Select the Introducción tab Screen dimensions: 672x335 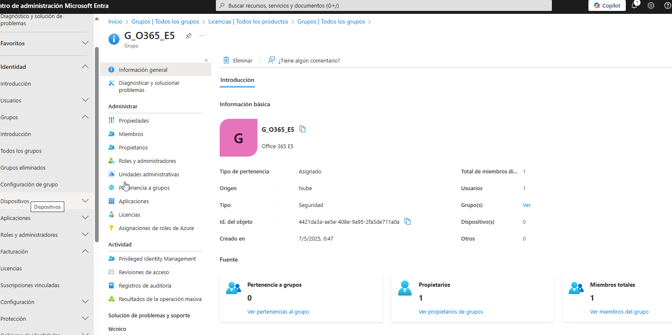point(237,80)
